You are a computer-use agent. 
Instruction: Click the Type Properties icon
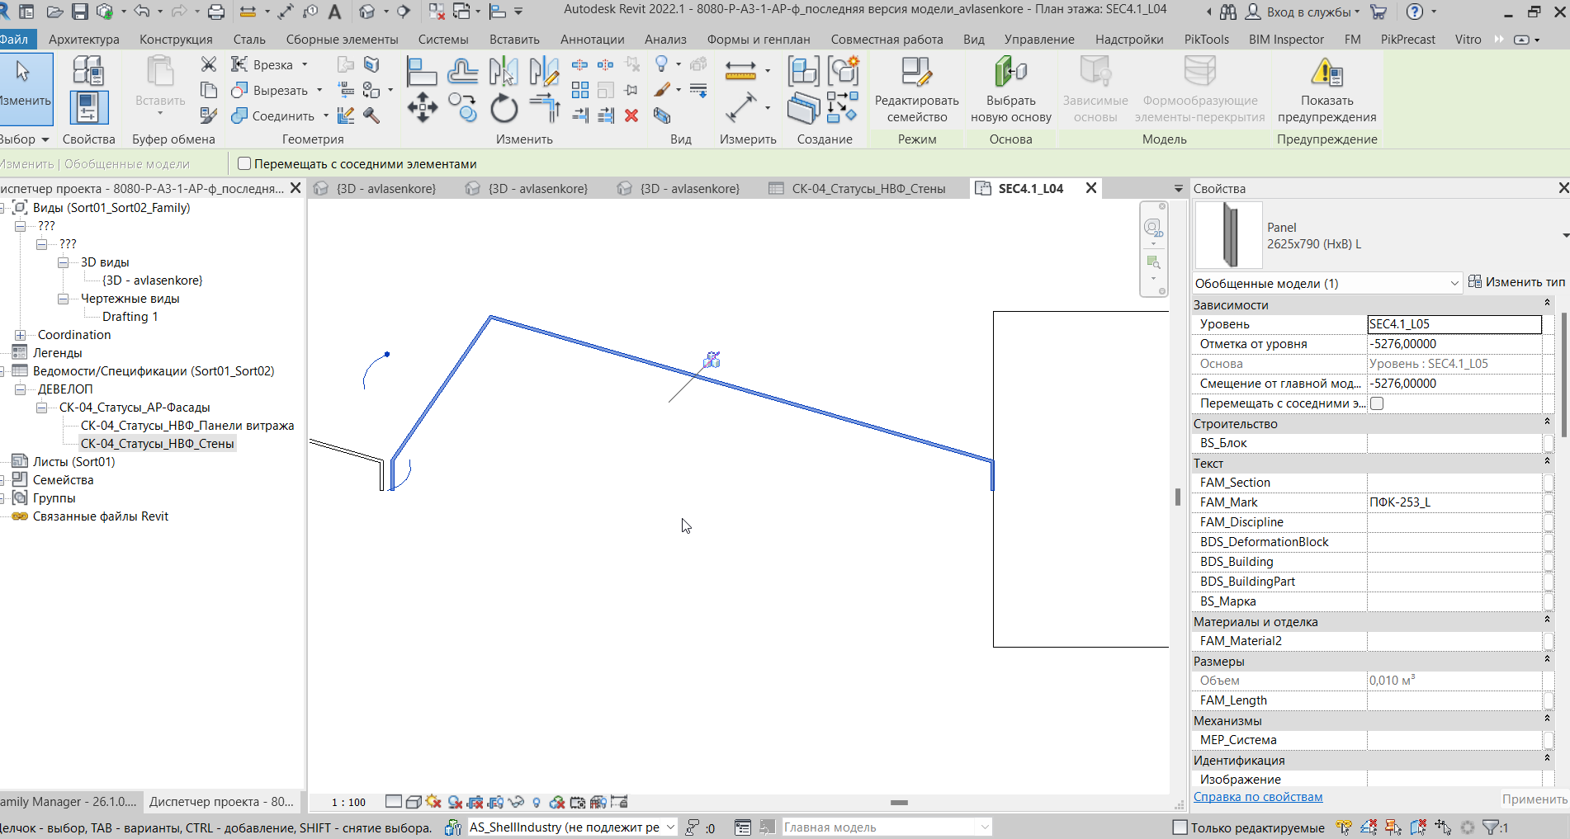pos(87,71)
